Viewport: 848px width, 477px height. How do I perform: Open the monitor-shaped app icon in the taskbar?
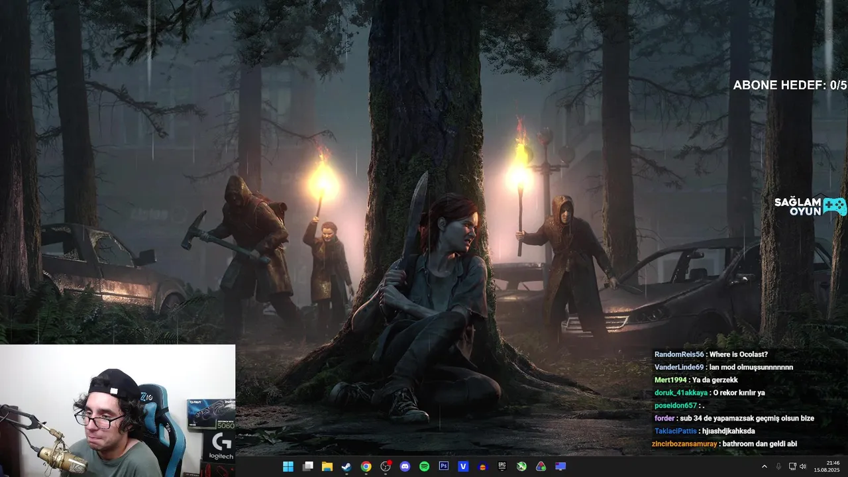[560, 466]
